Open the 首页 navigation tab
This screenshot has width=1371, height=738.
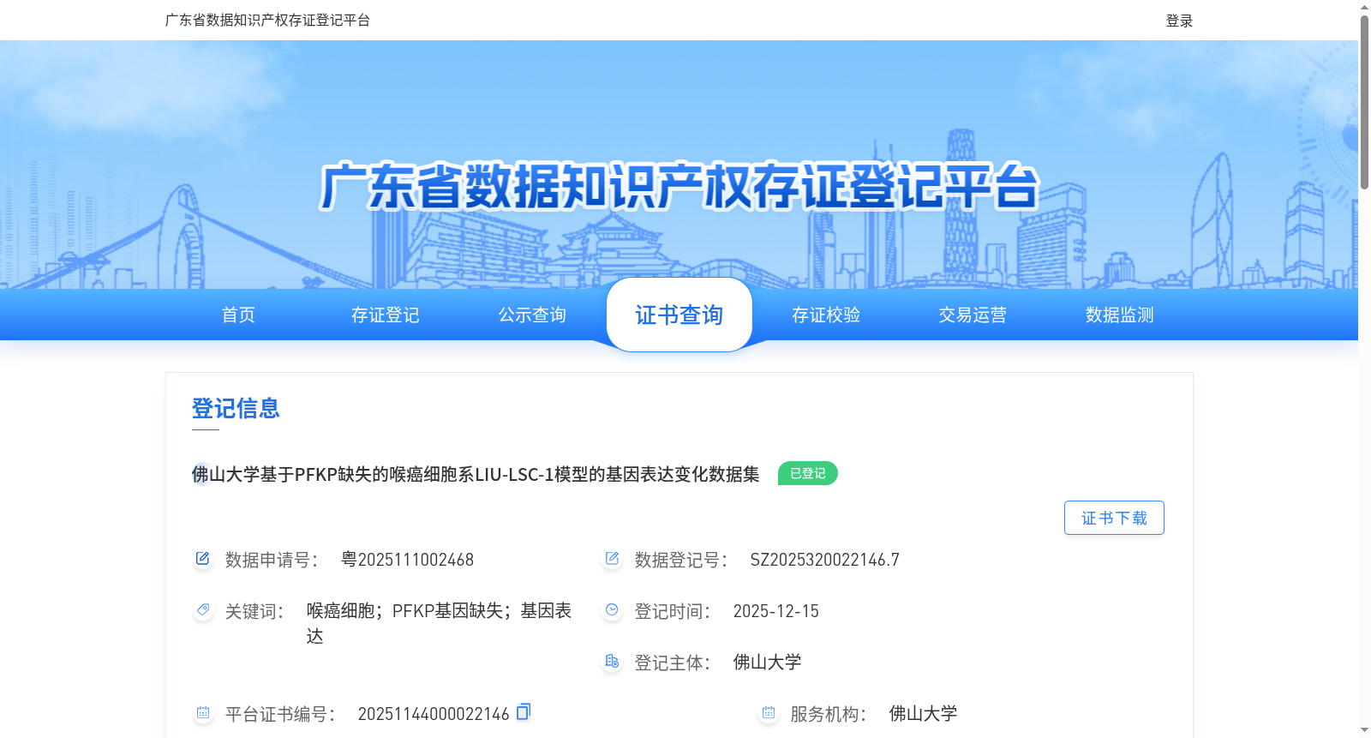[238, 315]
